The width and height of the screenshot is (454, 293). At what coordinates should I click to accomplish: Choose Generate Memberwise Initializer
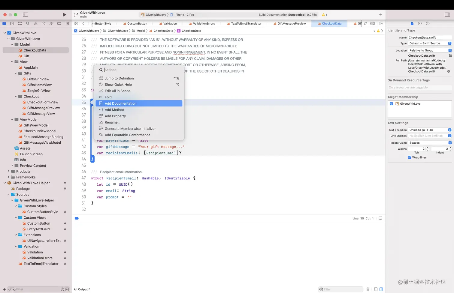pyautogui.click(x=139, y=129)
